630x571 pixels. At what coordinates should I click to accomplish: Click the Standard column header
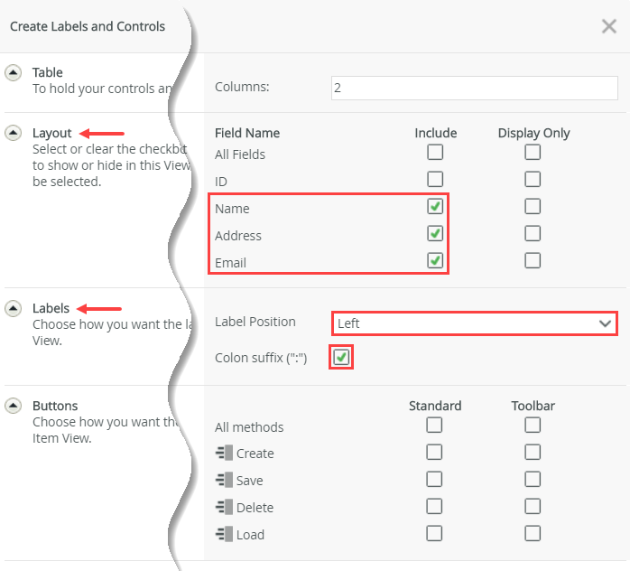435,406
